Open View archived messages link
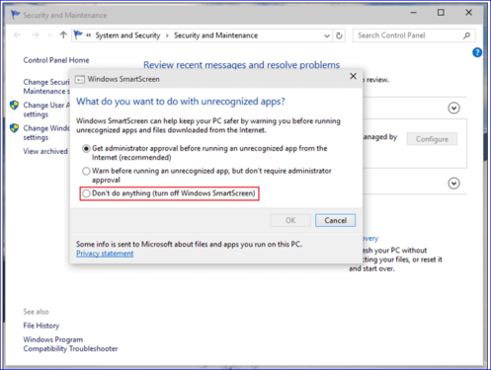This screenshot has width=491, height=370. coord(45,151)
